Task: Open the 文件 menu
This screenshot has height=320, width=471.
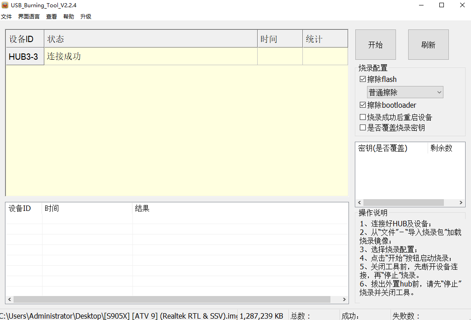Action: click(x=6, y=17)
